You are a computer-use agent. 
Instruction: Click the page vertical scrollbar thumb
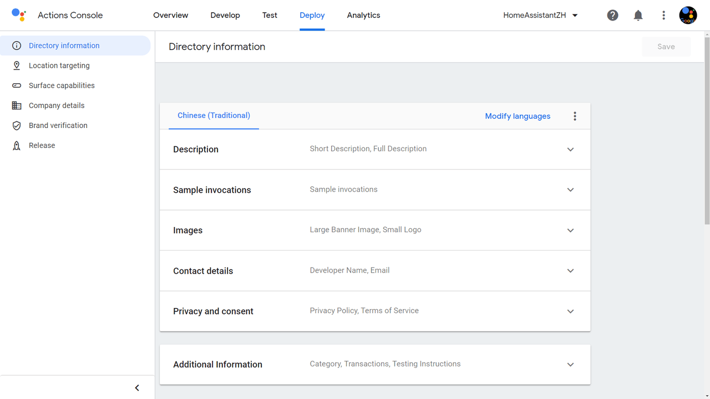pos(707,131)
